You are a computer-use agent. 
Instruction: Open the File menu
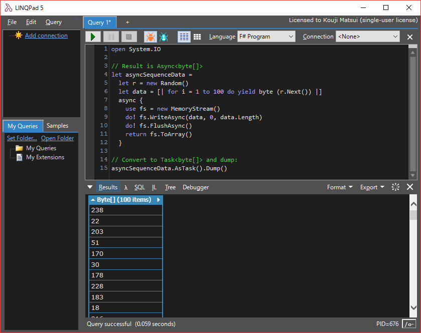12,22
